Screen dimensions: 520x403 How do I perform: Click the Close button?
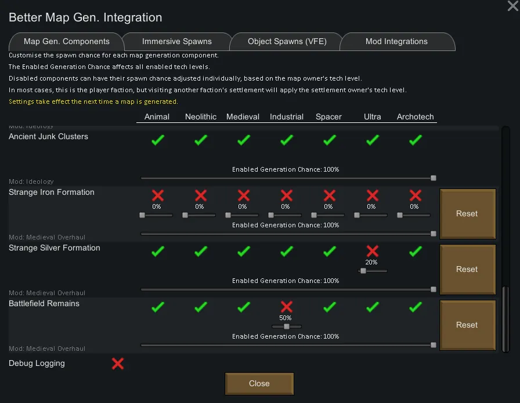click(259, 383)
